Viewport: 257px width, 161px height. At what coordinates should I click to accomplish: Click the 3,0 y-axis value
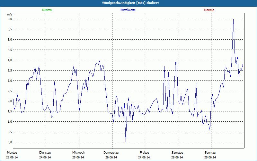(x=10, y=81)
